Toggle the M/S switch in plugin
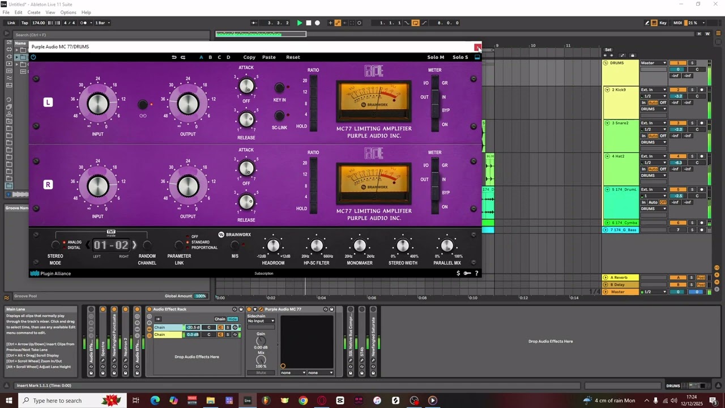This screenshot has height=408, width=725. [x=234, y=245]
